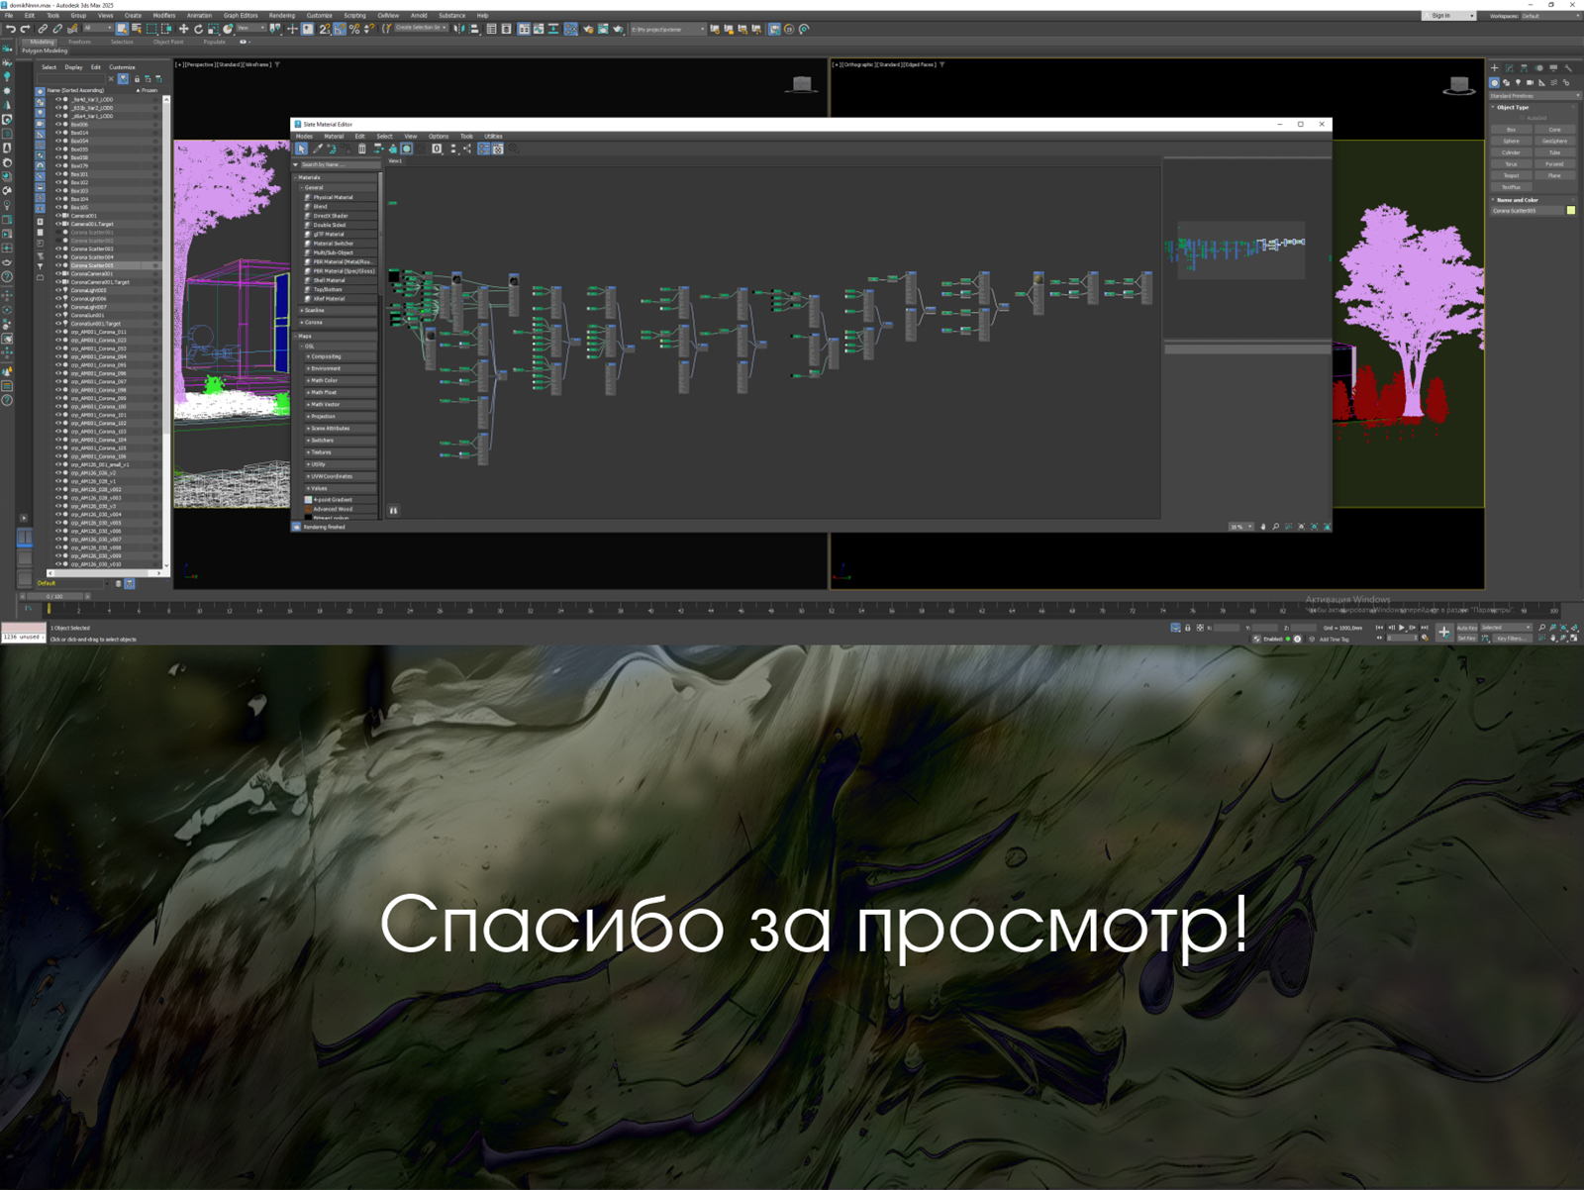Click the Lights icon in the Create panel
Screen dimensions: 1584x1190
[1518, 83]
